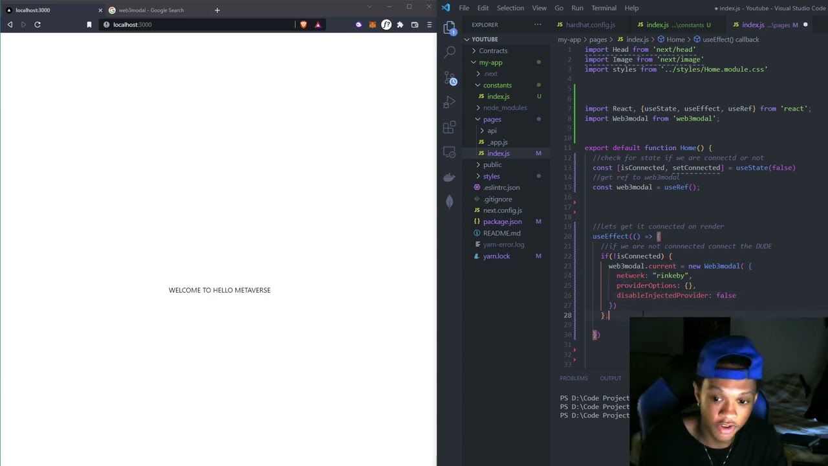
Task: Open the Docker view in activity bar
Action: pos(450,177)
